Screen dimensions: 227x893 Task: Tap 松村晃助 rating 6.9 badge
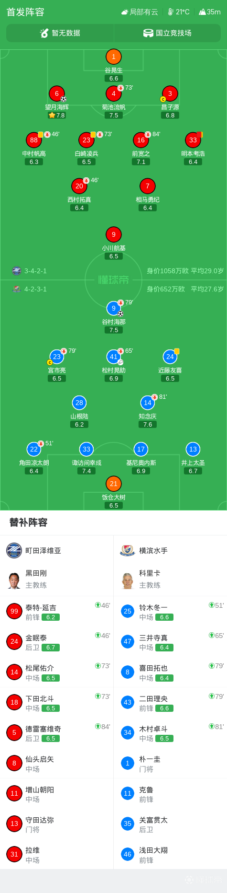click(114, 378)
